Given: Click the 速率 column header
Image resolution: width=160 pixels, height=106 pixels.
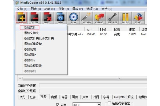Looking at the screenshot, I should 133,29.
